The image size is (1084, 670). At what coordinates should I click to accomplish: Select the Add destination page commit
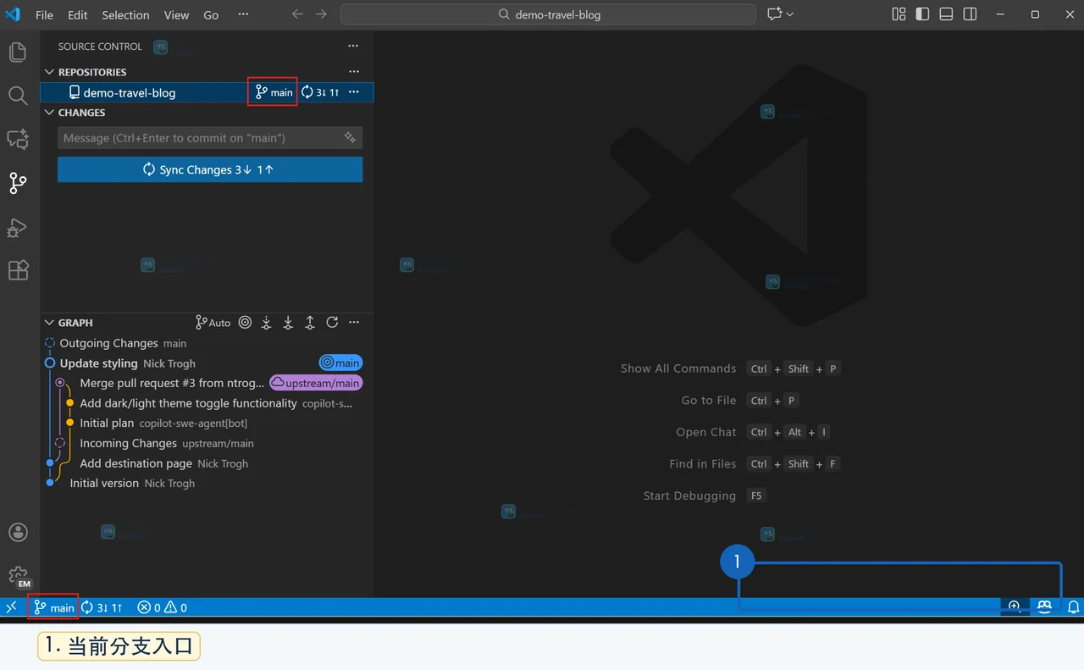(x=207, y=463)
